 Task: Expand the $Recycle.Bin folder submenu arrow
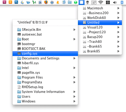75,30
